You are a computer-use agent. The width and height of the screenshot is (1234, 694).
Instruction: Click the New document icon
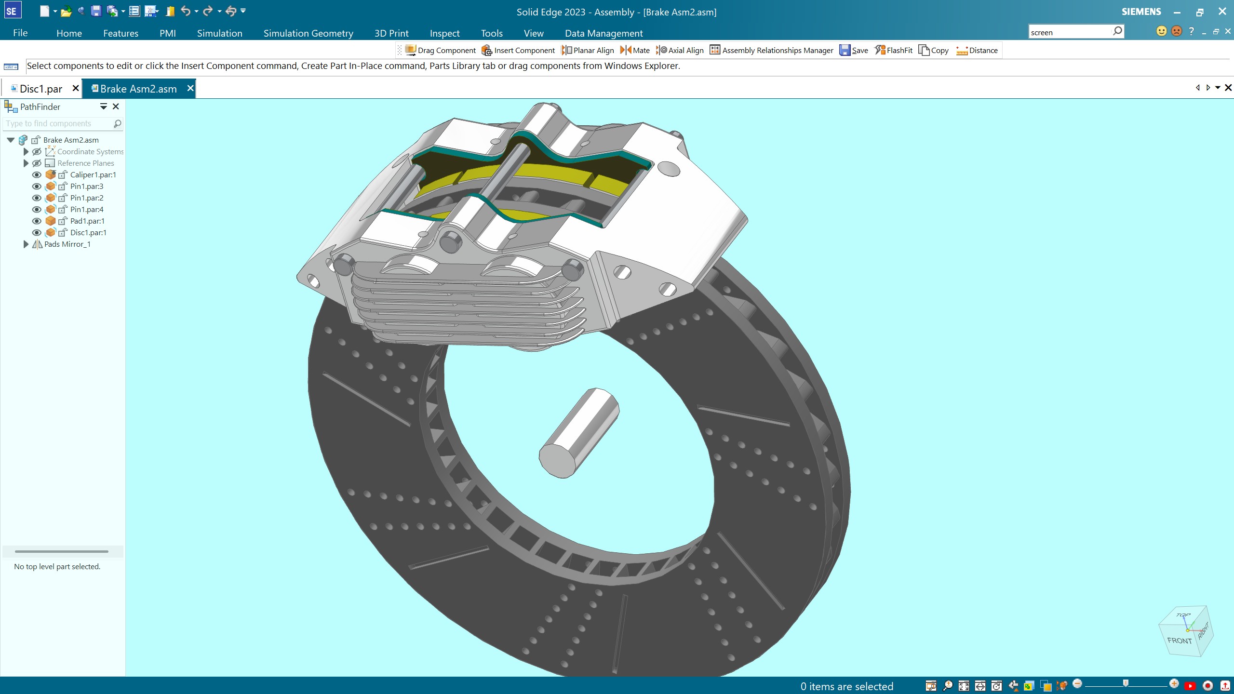pos(44,11)
